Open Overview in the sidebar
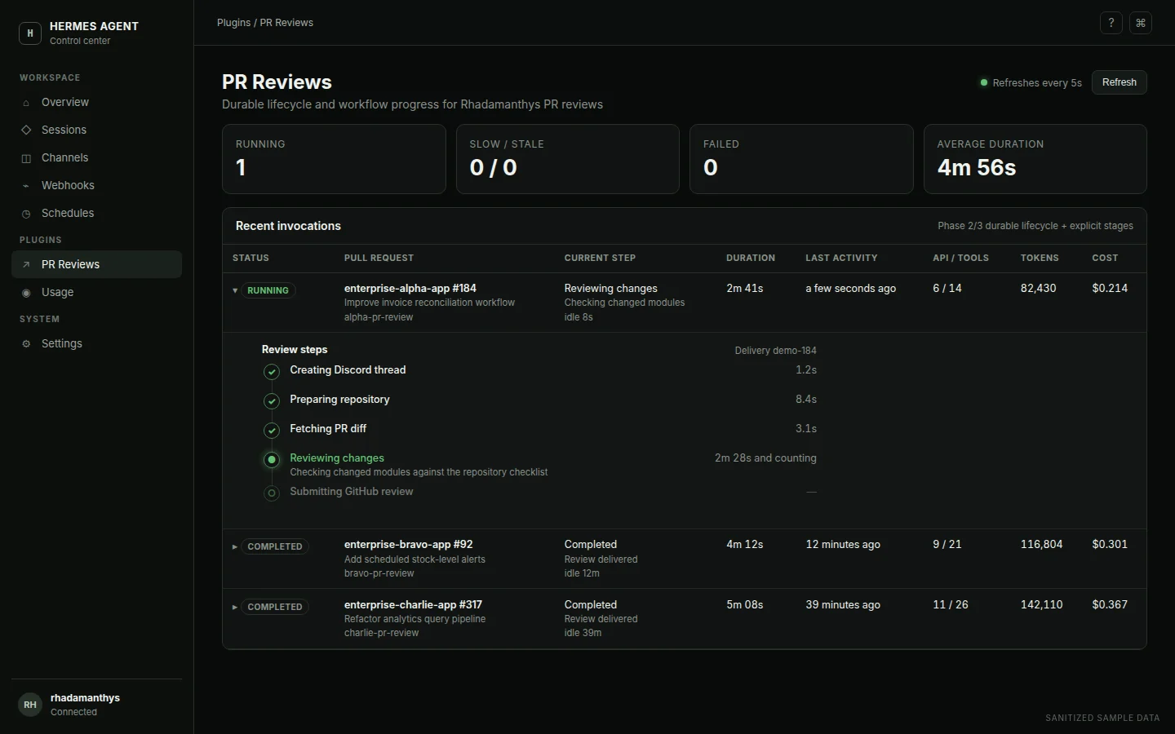Image resolution: width=1175 pixels, height=734 pixels. 96,103
